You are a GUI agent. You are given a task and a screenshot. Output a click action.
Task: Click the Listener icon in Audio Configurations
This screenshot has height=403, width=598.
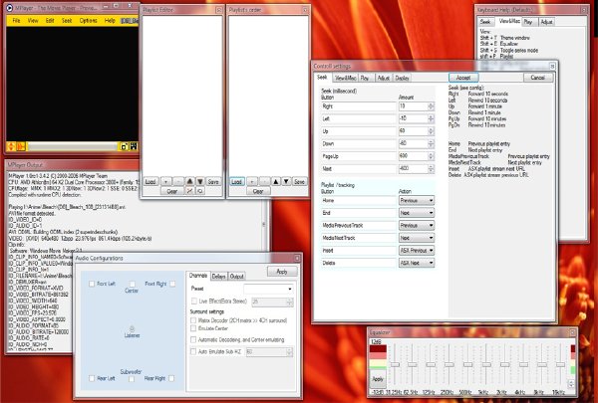click(x=132, y=328)
